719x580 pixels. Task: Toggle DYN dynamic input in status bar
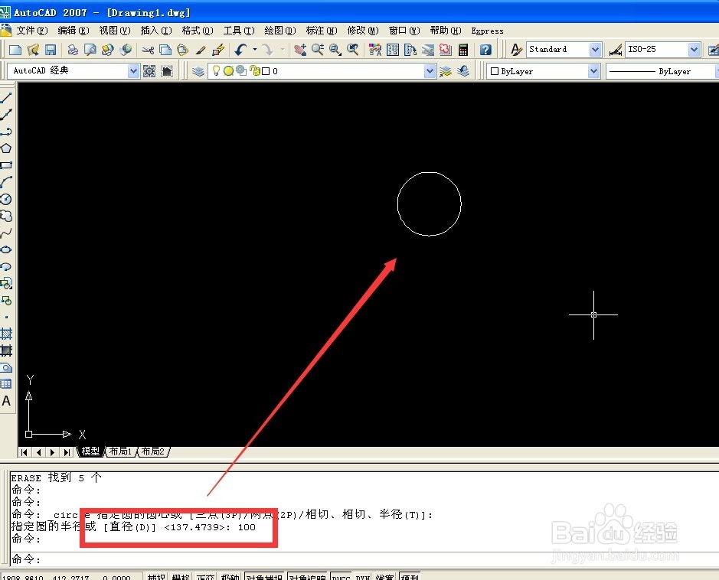pyautogui.click(x=363, y=576)
